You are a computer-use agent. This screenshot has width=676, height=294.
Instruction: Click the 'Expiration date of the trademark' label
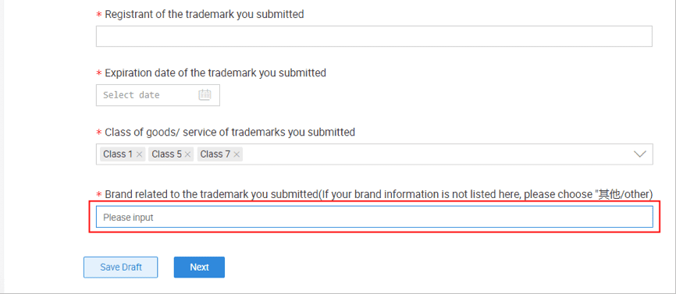tap(215, 73)
